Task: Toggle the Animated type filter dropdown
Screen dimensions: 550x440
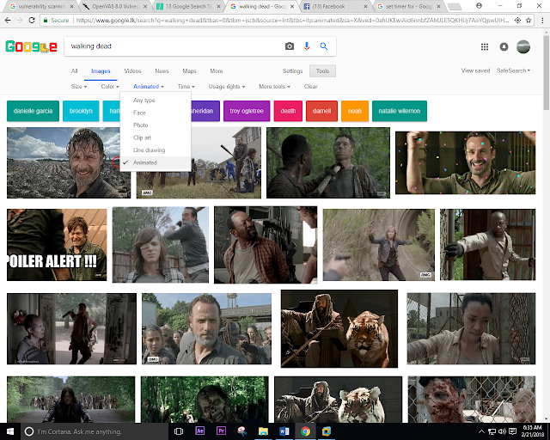Action: click(149, 86)
